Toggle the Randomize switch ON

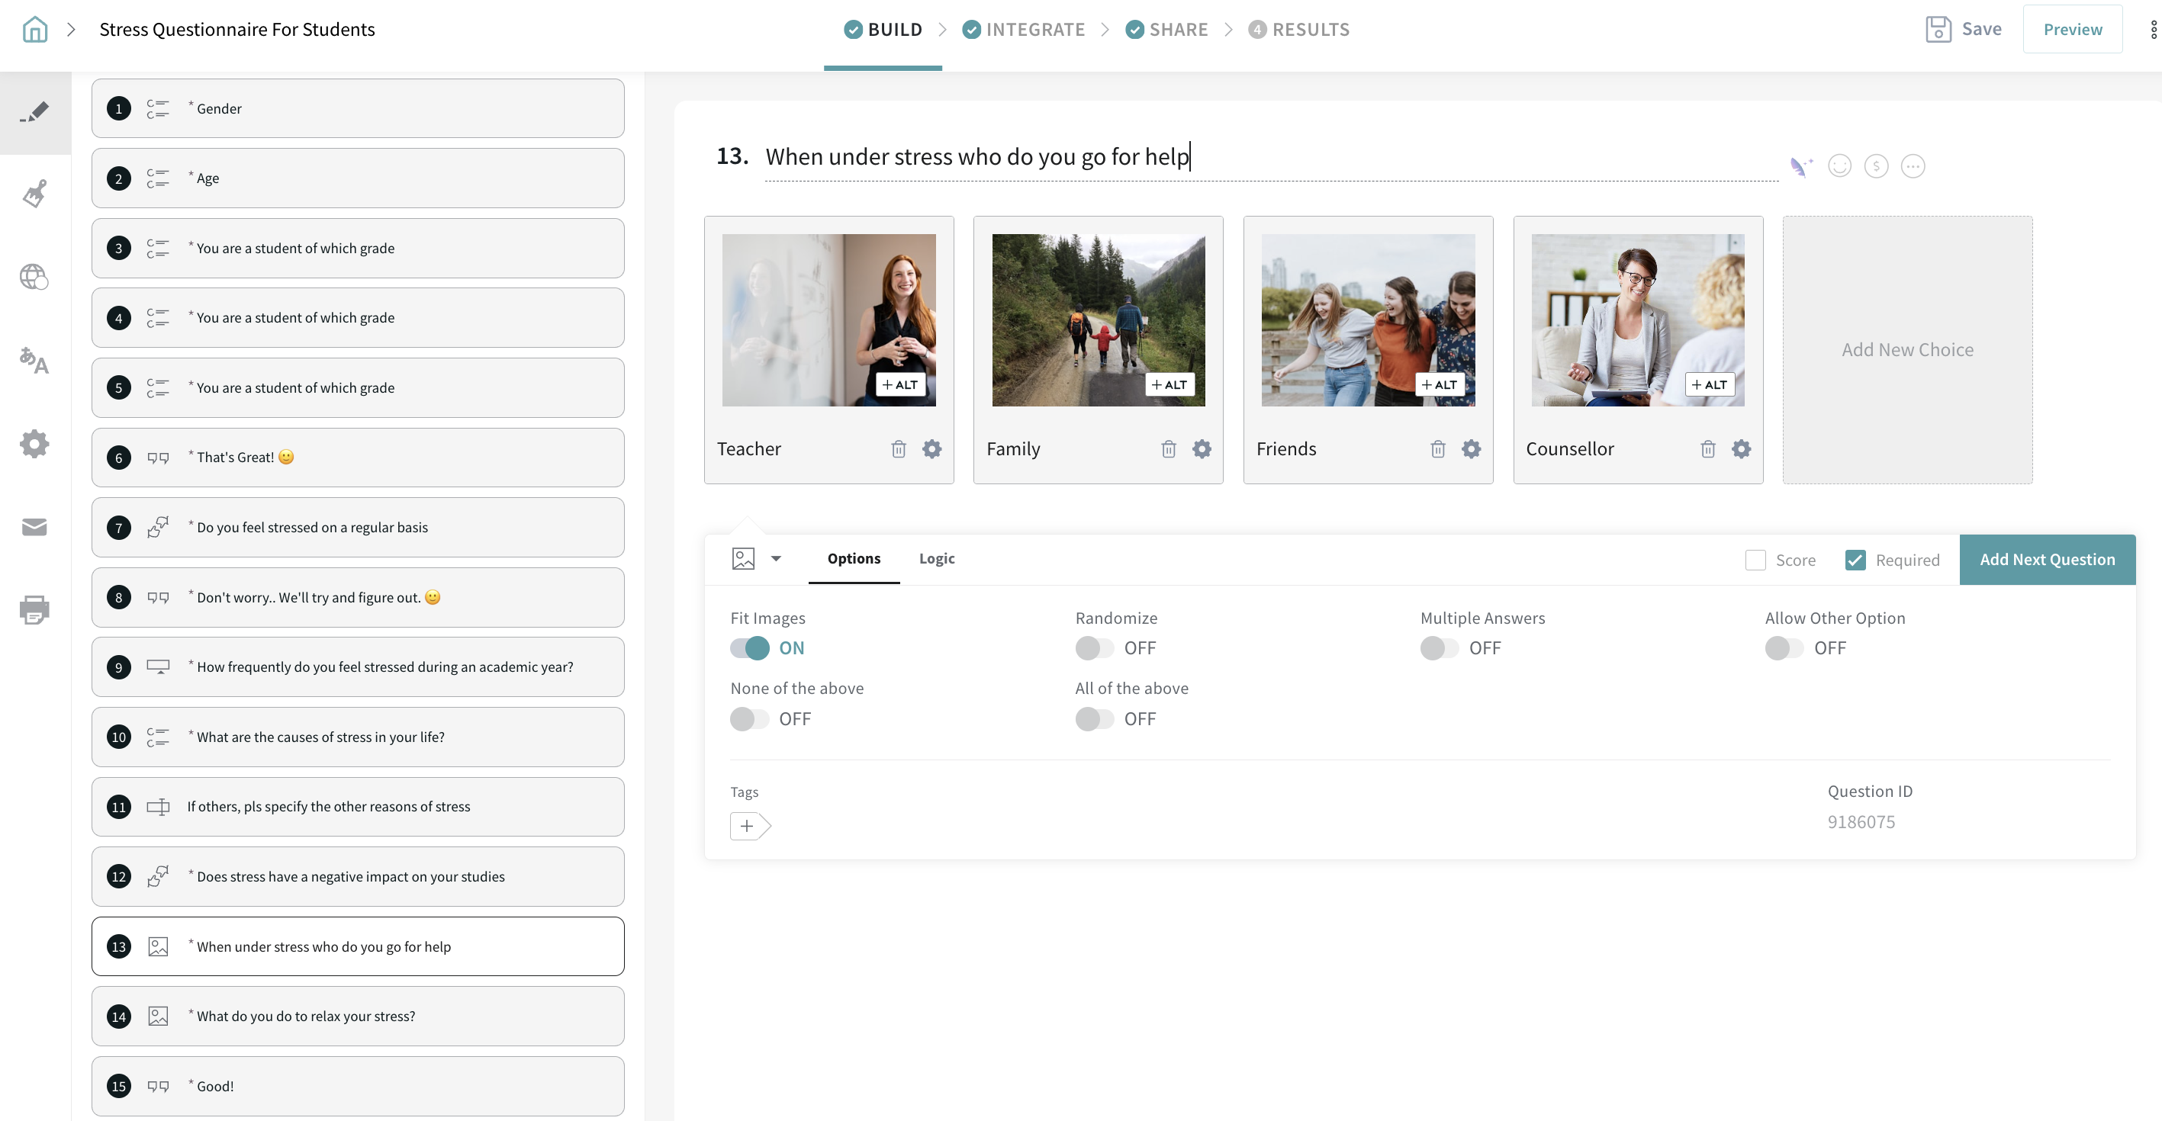pos(1092,647)
